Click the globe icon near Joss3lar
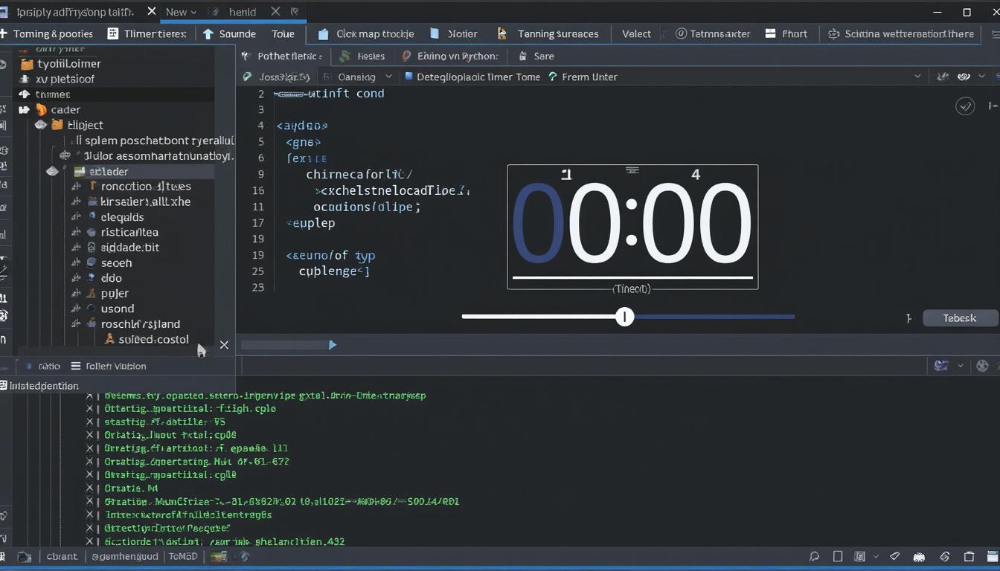This screenshot has width=1000, height=571. [x=246, y=76]
